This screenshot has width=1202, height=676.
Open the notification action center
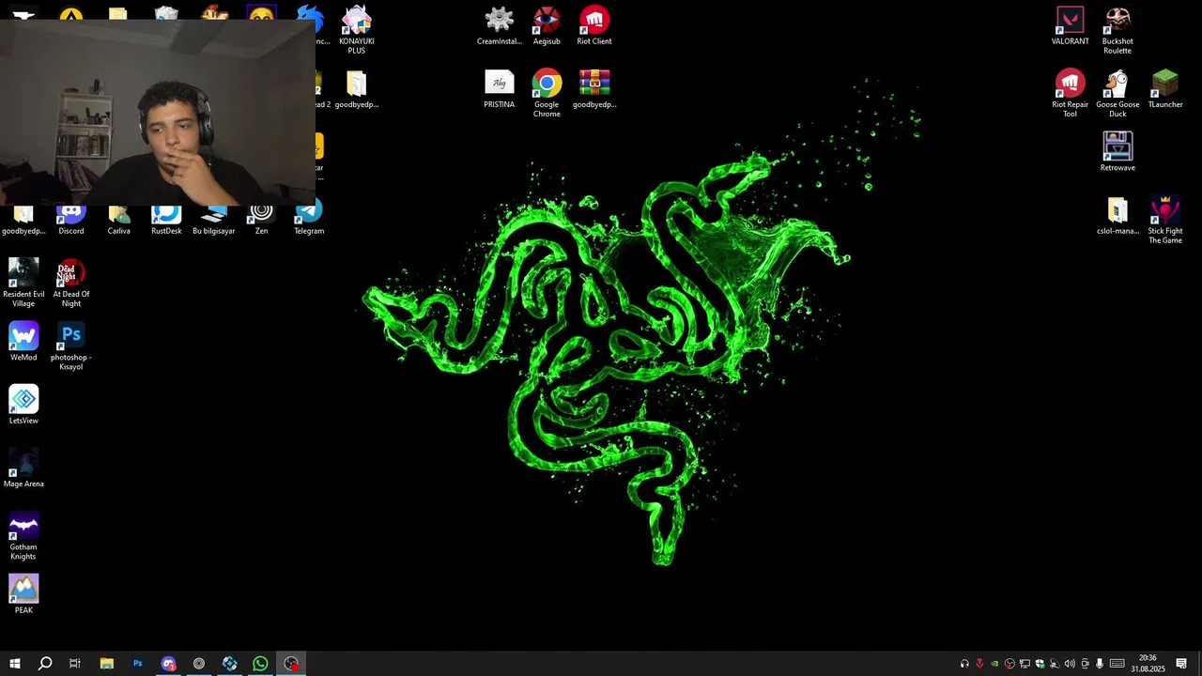pyautogui.click(x=1181, y=664)
